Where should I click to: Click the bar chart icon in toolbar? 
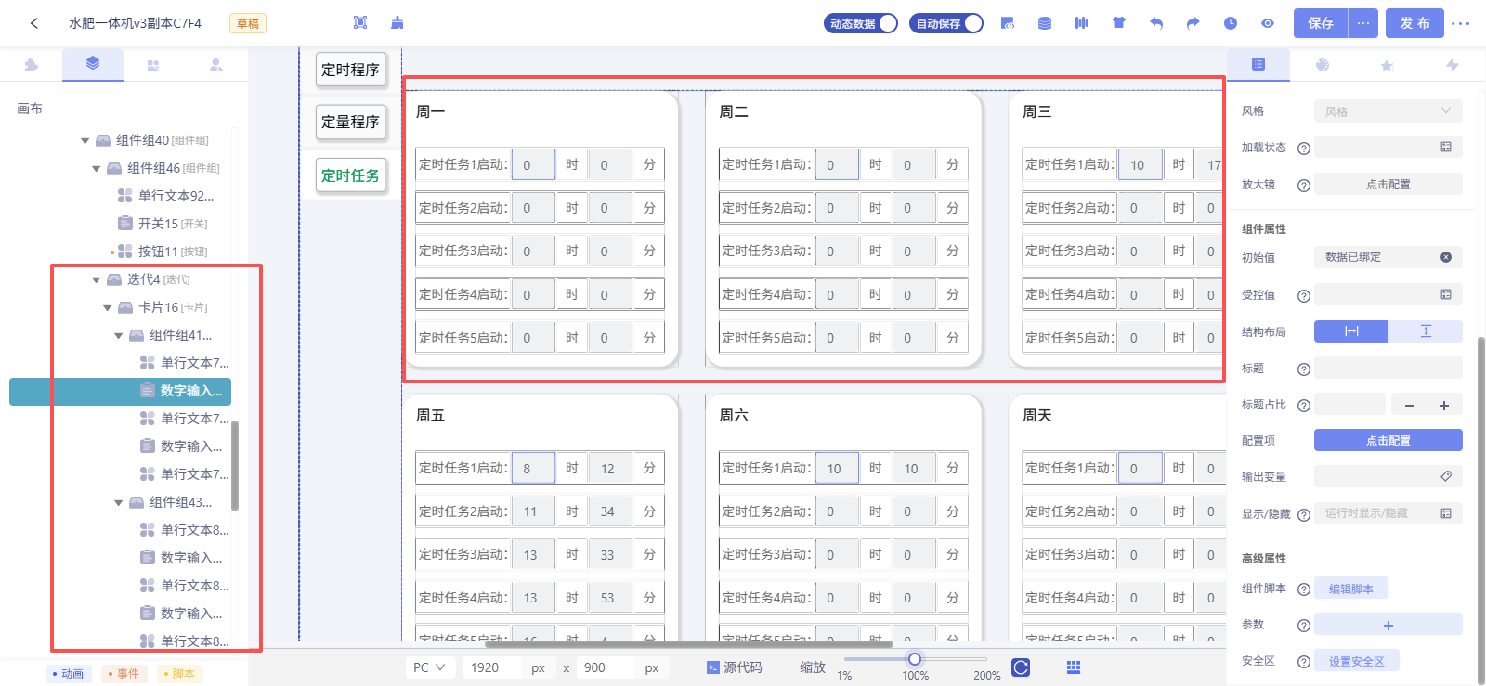[x=1082, y=23]
